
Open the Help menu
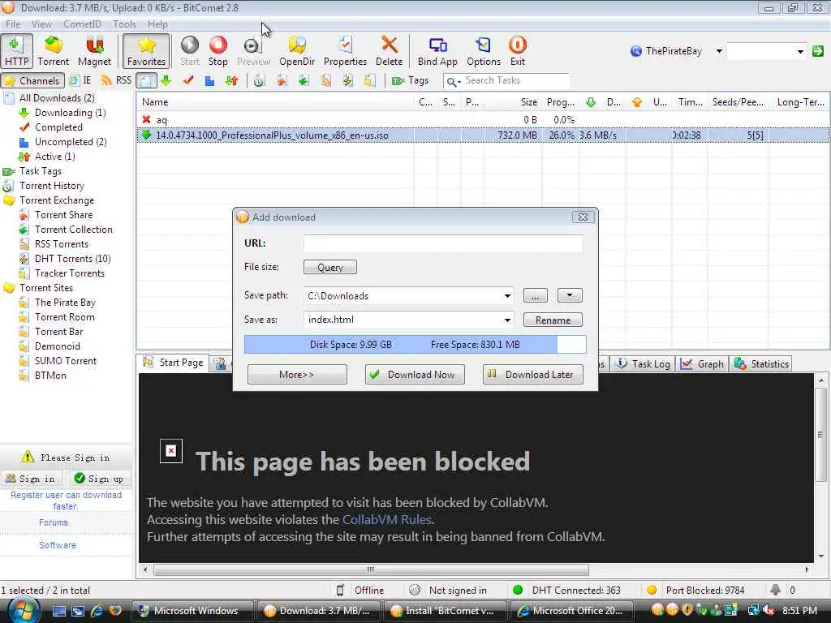click(157, 24)
